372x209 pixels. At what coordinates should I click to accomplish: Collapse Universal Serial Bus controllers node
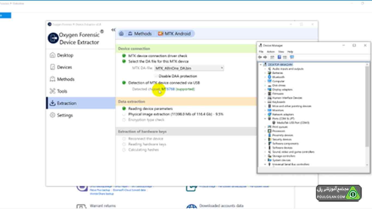(x=265, y=164)
